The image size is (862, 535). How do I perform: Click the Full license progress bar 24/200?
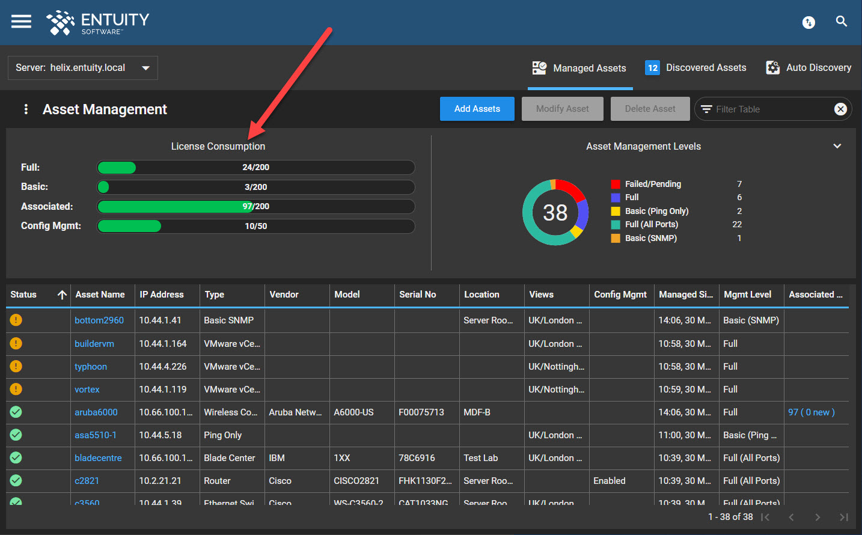click(x=256, y=168)
